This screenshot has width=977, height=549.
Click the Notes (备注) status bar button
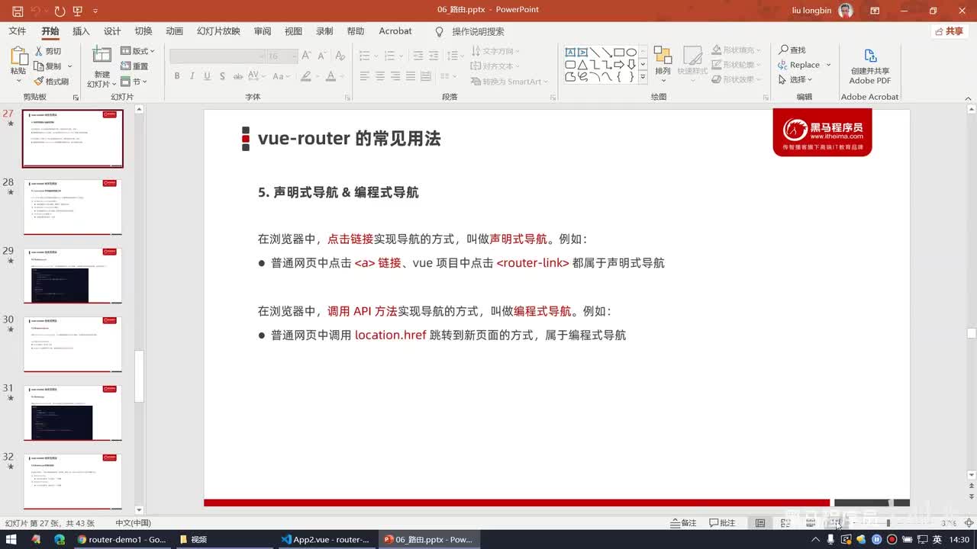tap(684, 523)
